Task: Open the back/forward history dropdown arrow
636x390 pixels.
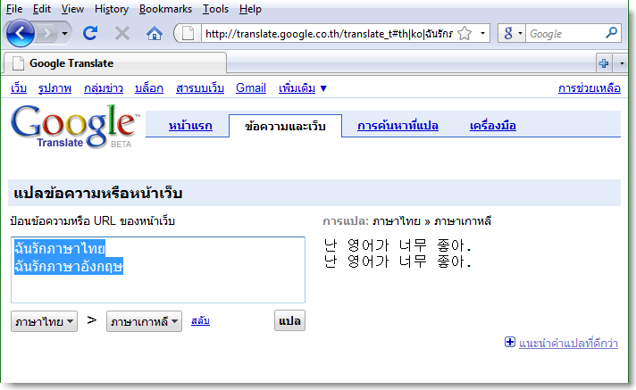Action: [x=64, y=33]
